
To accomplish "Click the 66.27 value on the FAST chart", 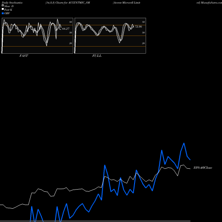I will 66,29.
